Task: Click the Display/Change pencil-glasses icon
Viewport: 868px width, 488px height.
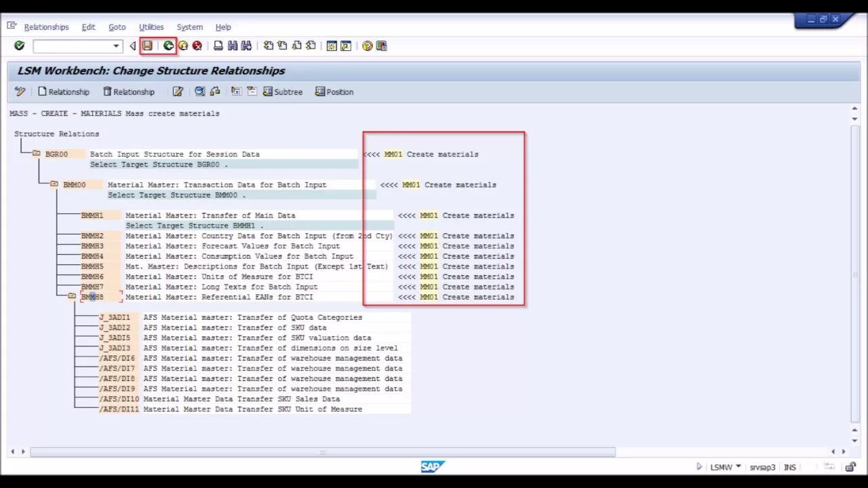Action: 20,91
